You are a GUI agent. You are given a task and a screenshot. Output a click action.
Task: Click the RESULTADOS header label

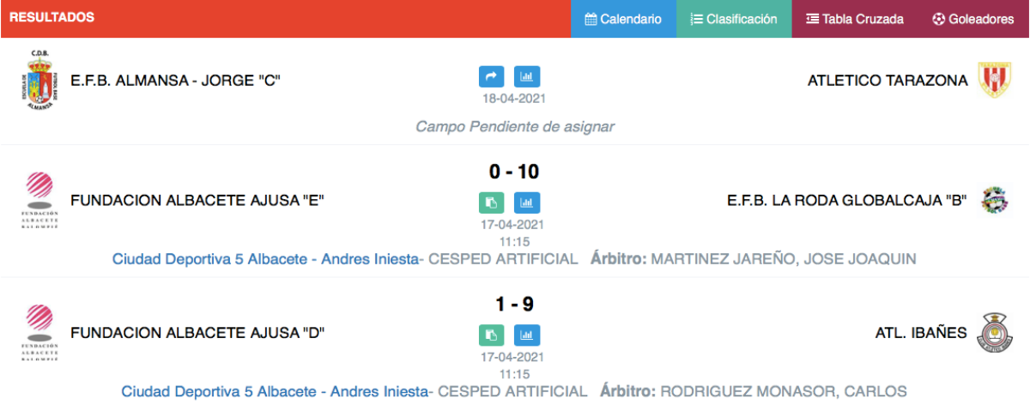(51, 17)
